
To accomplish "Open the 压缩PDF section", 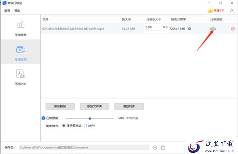I will pyautogui.click(x=21, y=77).
